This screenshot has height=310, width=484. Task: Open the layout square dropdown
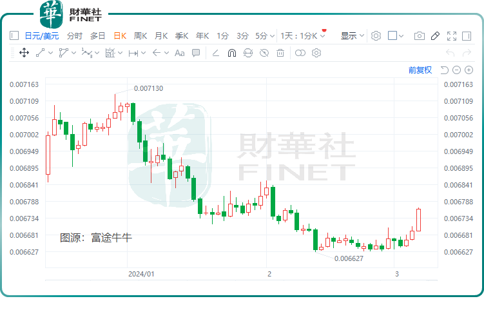coord(396,36)
